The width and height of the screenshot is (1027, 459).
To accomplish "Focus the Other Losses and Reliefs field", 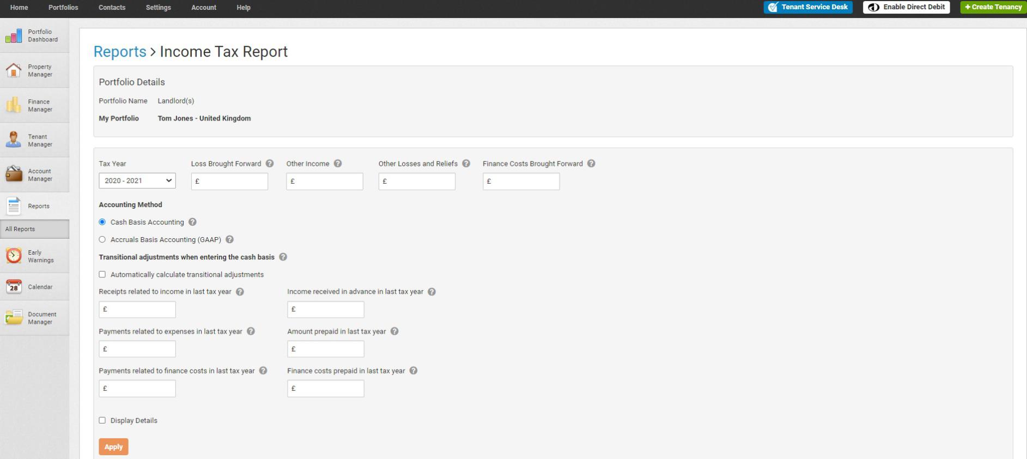I will point(417,182).
